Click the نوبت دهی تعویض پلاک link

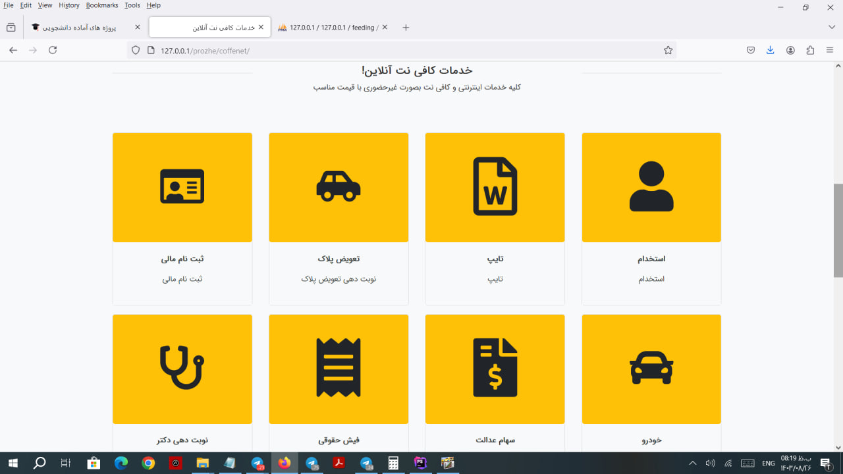(x=339, y=278)
